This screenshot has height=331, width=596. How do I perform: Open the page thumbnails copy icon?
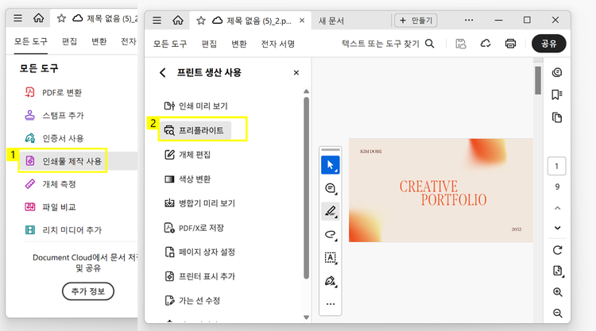(557, 117)
